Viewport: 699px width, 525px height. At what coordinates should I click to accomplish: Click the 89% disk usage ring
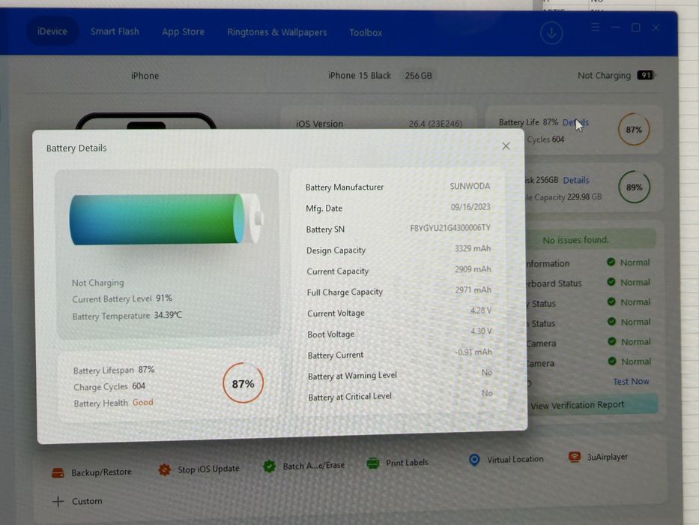click(634, 187)
